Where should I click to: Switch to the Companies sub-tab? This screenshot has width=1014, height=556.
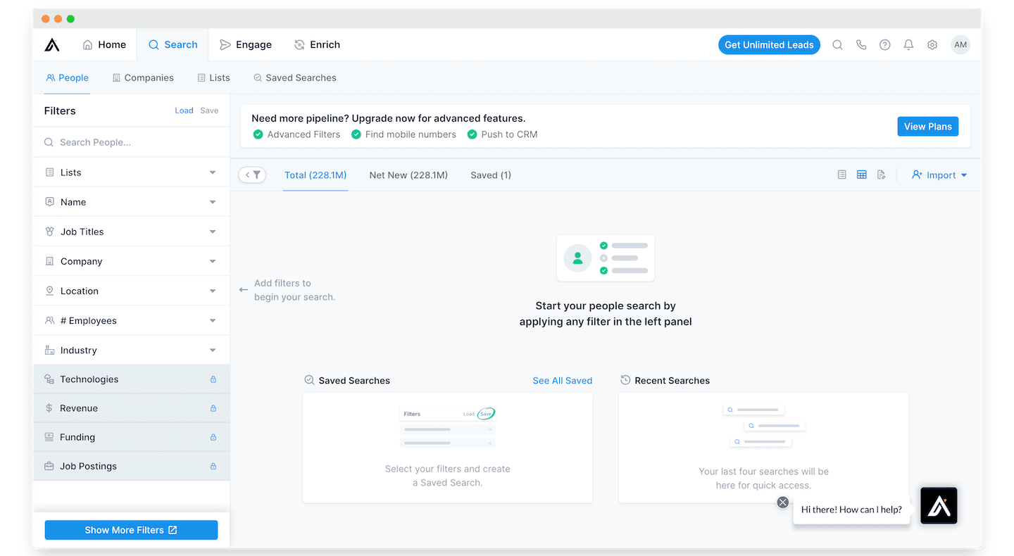pyautogui.click(x=143, y=77)
